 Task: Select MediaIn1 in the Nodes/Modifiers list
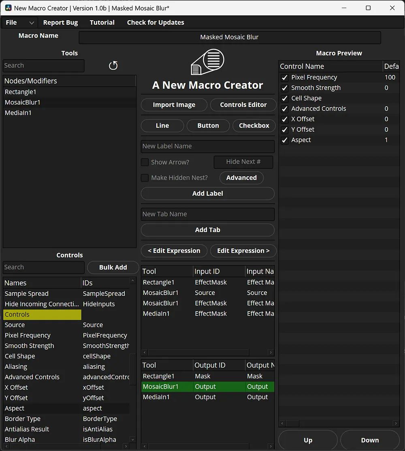click(69, 113)
